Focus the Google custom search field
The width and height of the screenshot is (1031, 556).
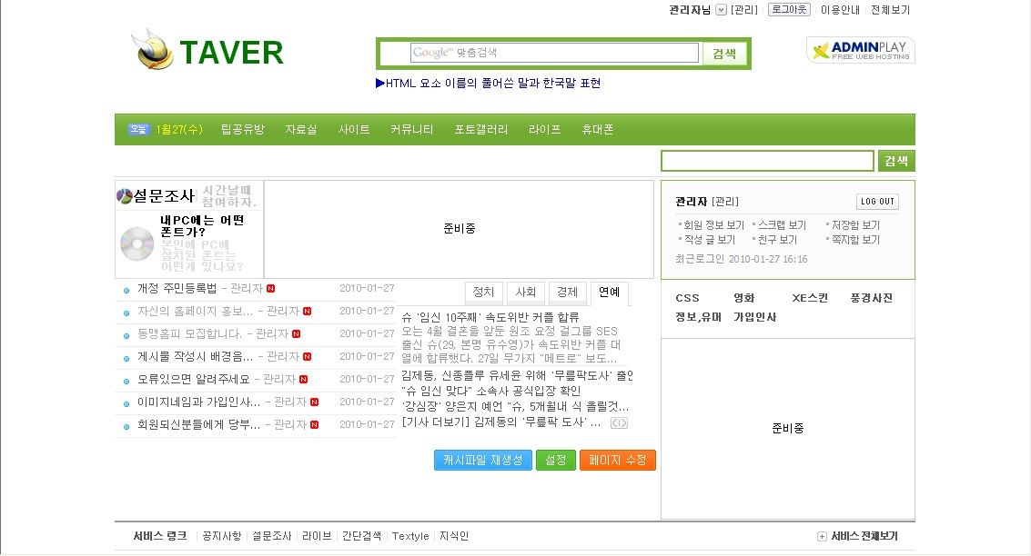(554, 53)
